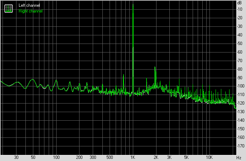The width and height of the screenshot is (246, 161).
Task: Click the 30 frequency axis label
Action: (x=16, y=157)
